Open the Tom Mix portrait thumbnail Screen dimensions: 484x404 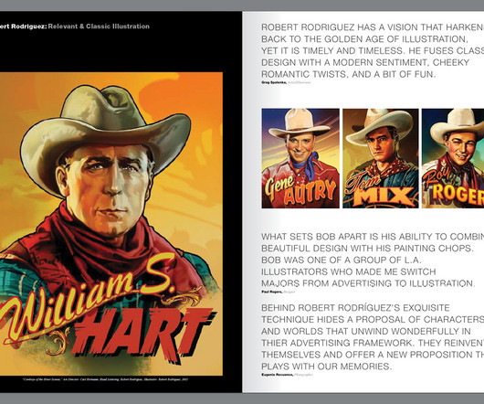point(381,158)
